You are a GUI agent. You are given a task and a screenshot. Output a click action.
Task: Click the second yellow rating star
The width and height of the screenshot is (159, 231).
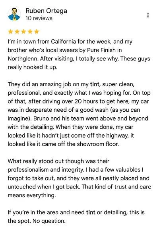pos(17,31)
